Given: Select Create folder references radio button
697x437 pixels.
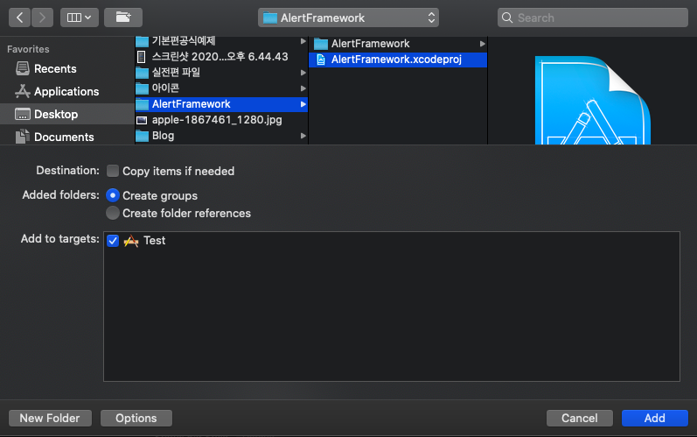Looking at the screenshot, I should 113,213.
